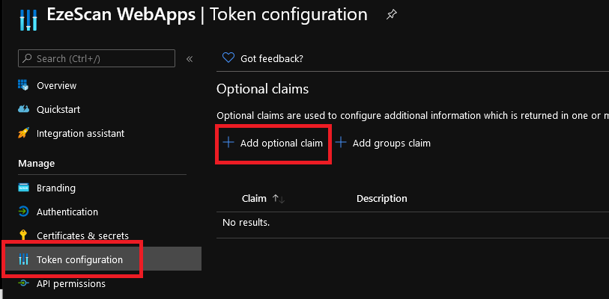Click the Quickstart cloud icon

pos(22,109)
